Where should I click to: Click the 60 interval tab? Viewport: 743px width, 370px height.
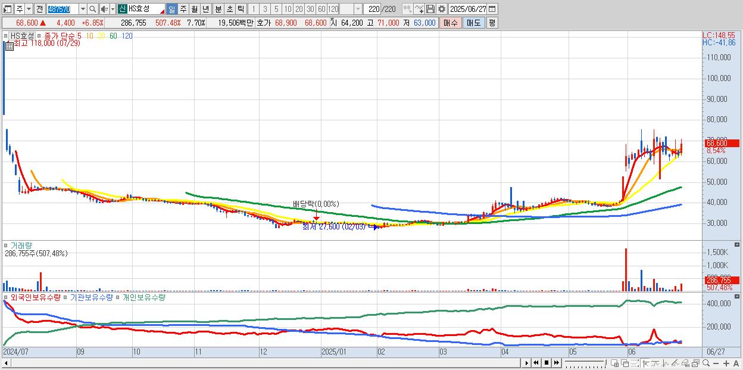(321, 9)
